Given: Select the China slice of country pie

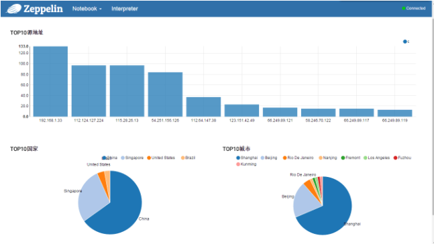Looking at the screenshot, I should [122, 210].
